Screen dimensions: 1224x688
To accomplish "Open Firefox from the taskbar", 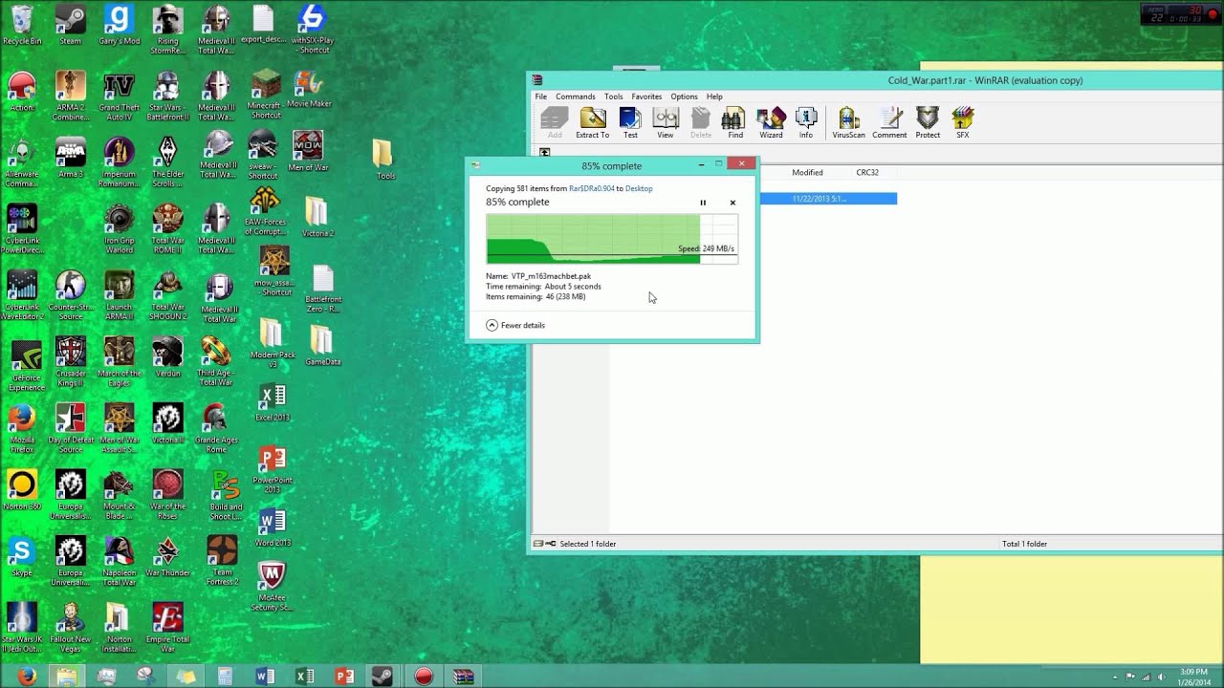I will 27,676.
